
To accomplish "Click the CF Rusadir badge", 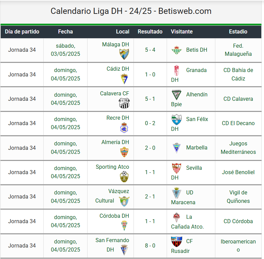I will (x=176, y=241).
